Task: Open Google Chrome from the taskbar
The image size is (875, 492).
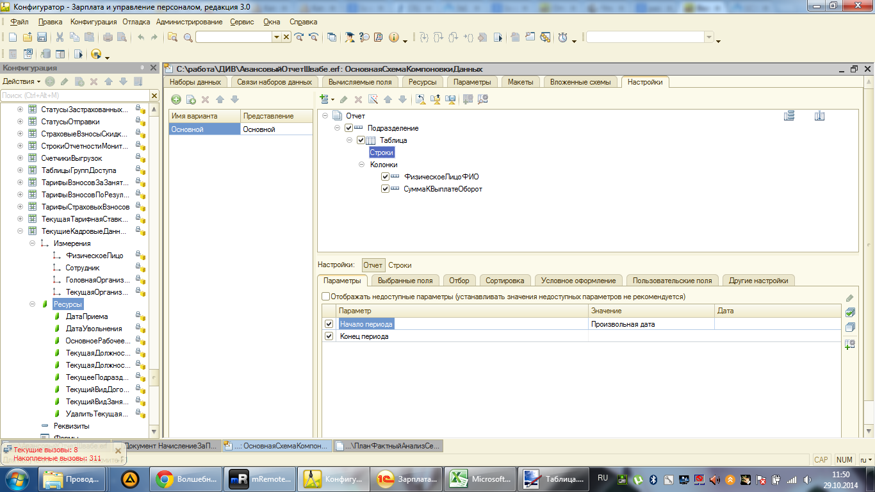Action: point(186,479)
